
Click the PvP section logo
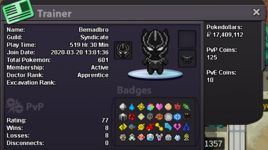[24, 106]
